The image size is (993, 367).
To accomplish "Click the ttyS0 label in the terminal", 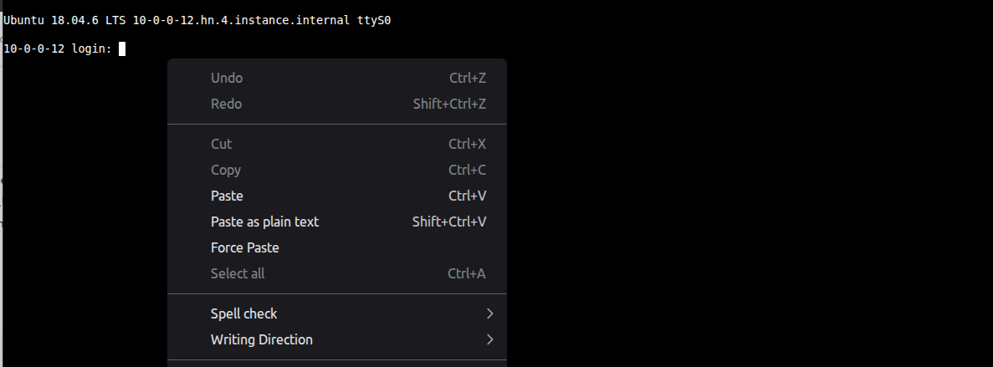I will 374,20.
